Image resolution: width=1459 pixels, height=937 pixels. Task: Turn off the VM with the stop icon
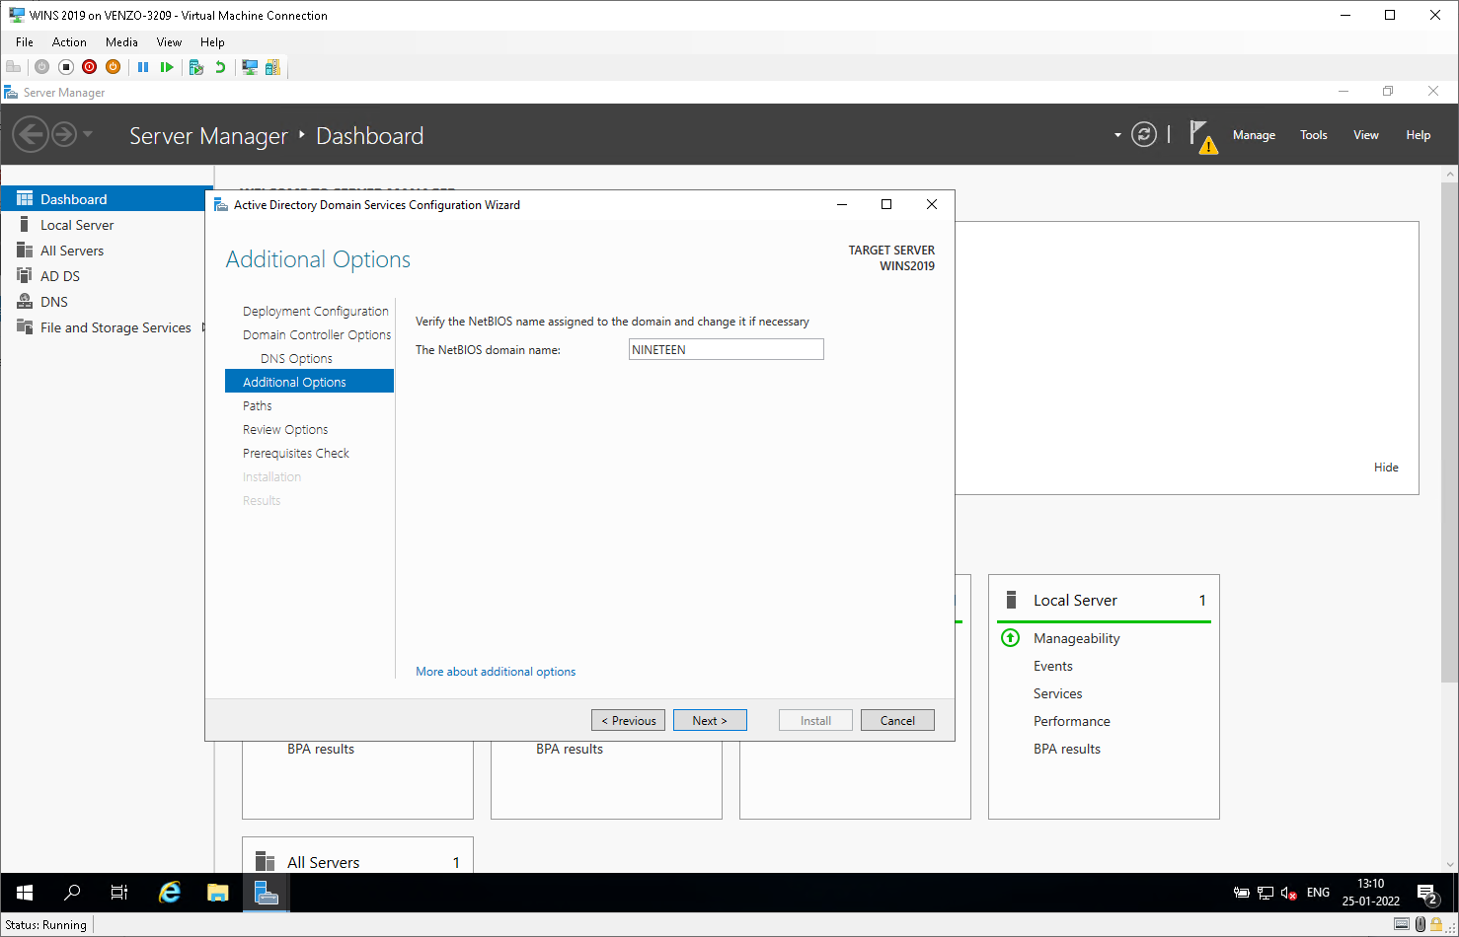(x=66, y=67)
